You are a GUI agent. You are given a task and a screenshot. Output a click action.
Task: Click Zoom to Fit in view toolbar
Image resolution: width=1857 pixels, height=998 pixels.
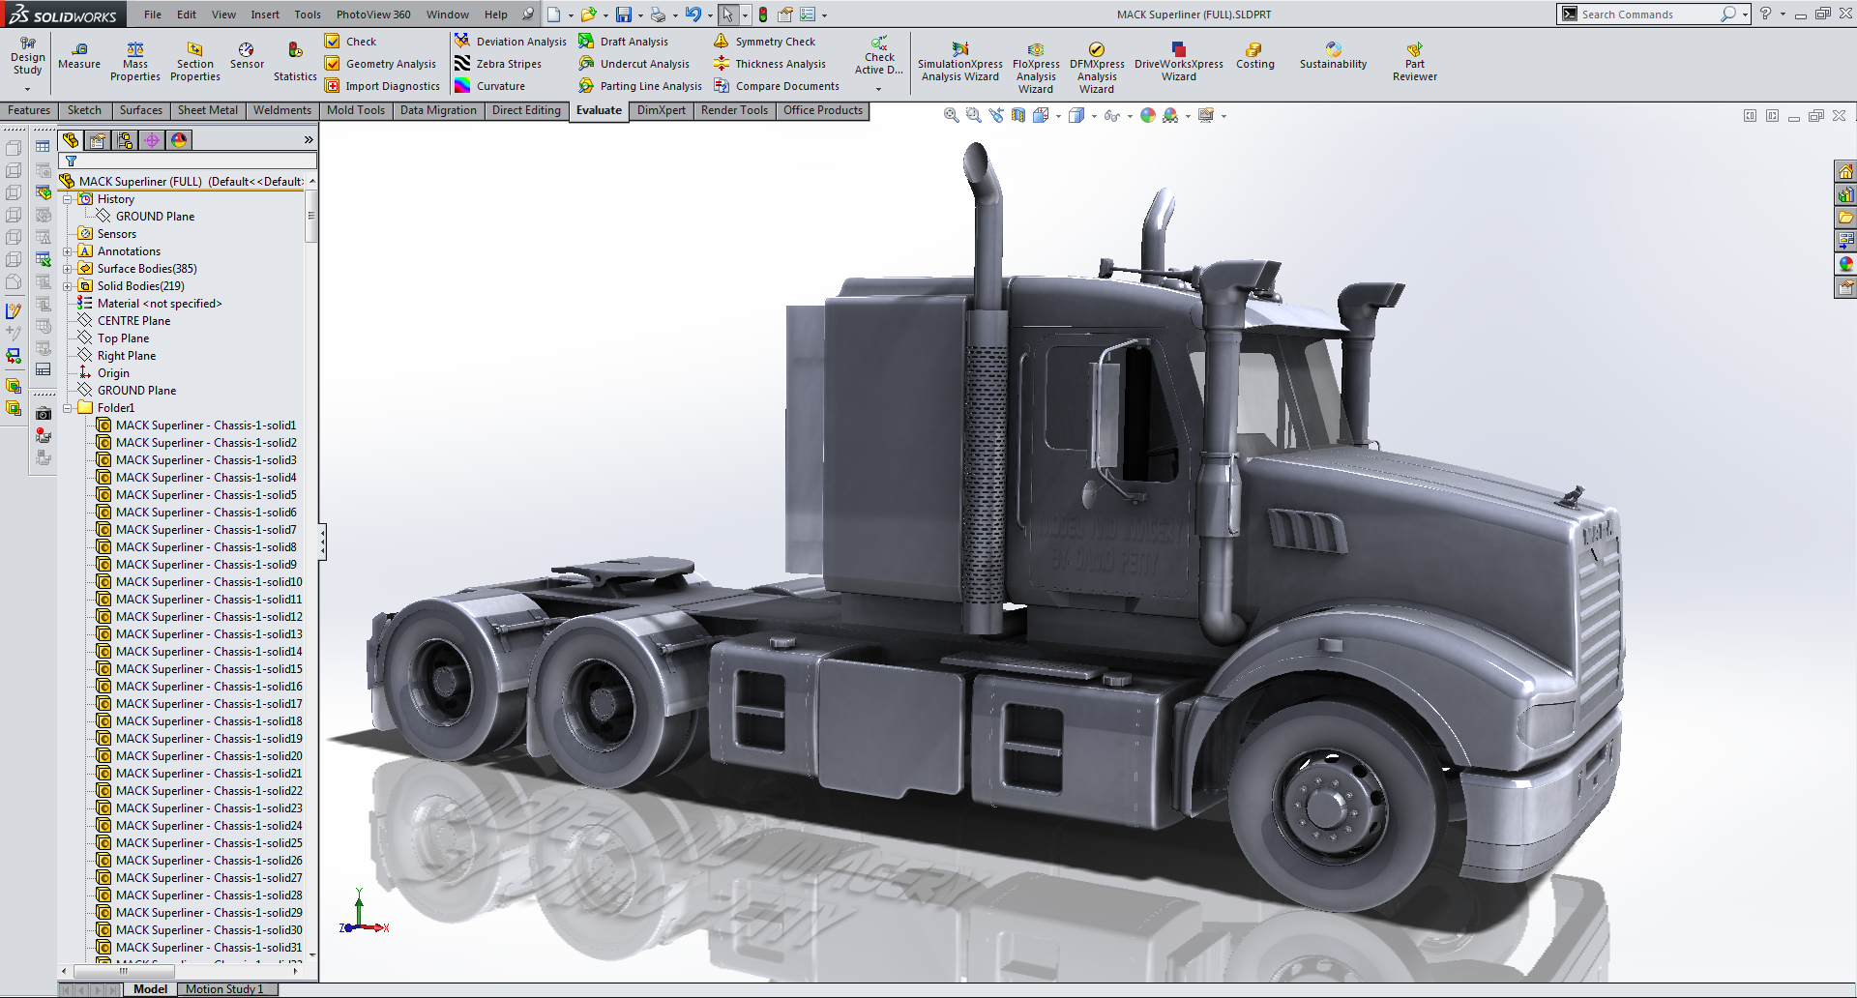(x=952, y=116)
